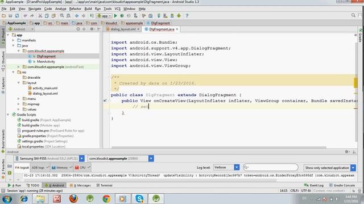
Task: Click the Help question mark icon
Action: click(187, 16)
